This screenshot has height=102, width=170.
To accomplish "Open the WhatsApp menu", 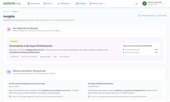I will pos(65,4).
